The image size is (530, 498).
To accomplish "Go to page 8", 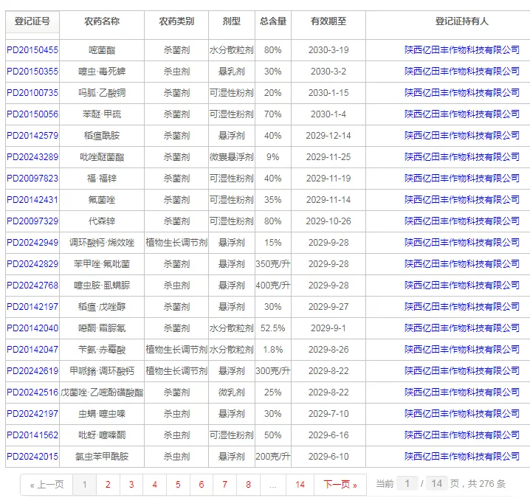I will (x=249, y=485).
